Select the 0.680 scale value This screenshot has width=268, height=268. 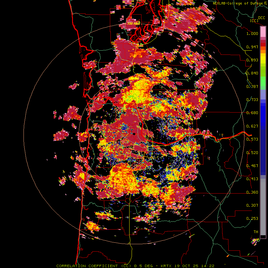[x=252, y=113]
